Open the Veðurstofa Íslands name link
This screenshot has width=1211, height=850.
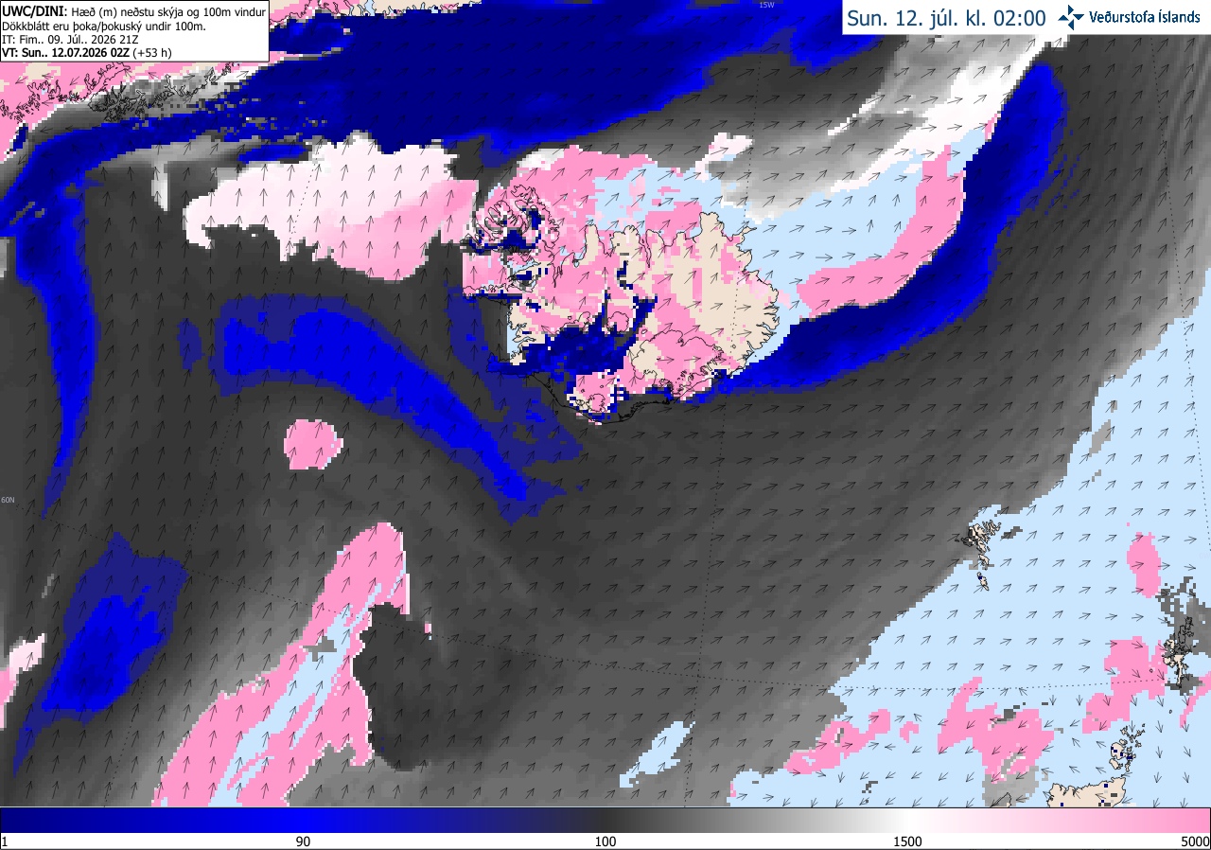1144,17
